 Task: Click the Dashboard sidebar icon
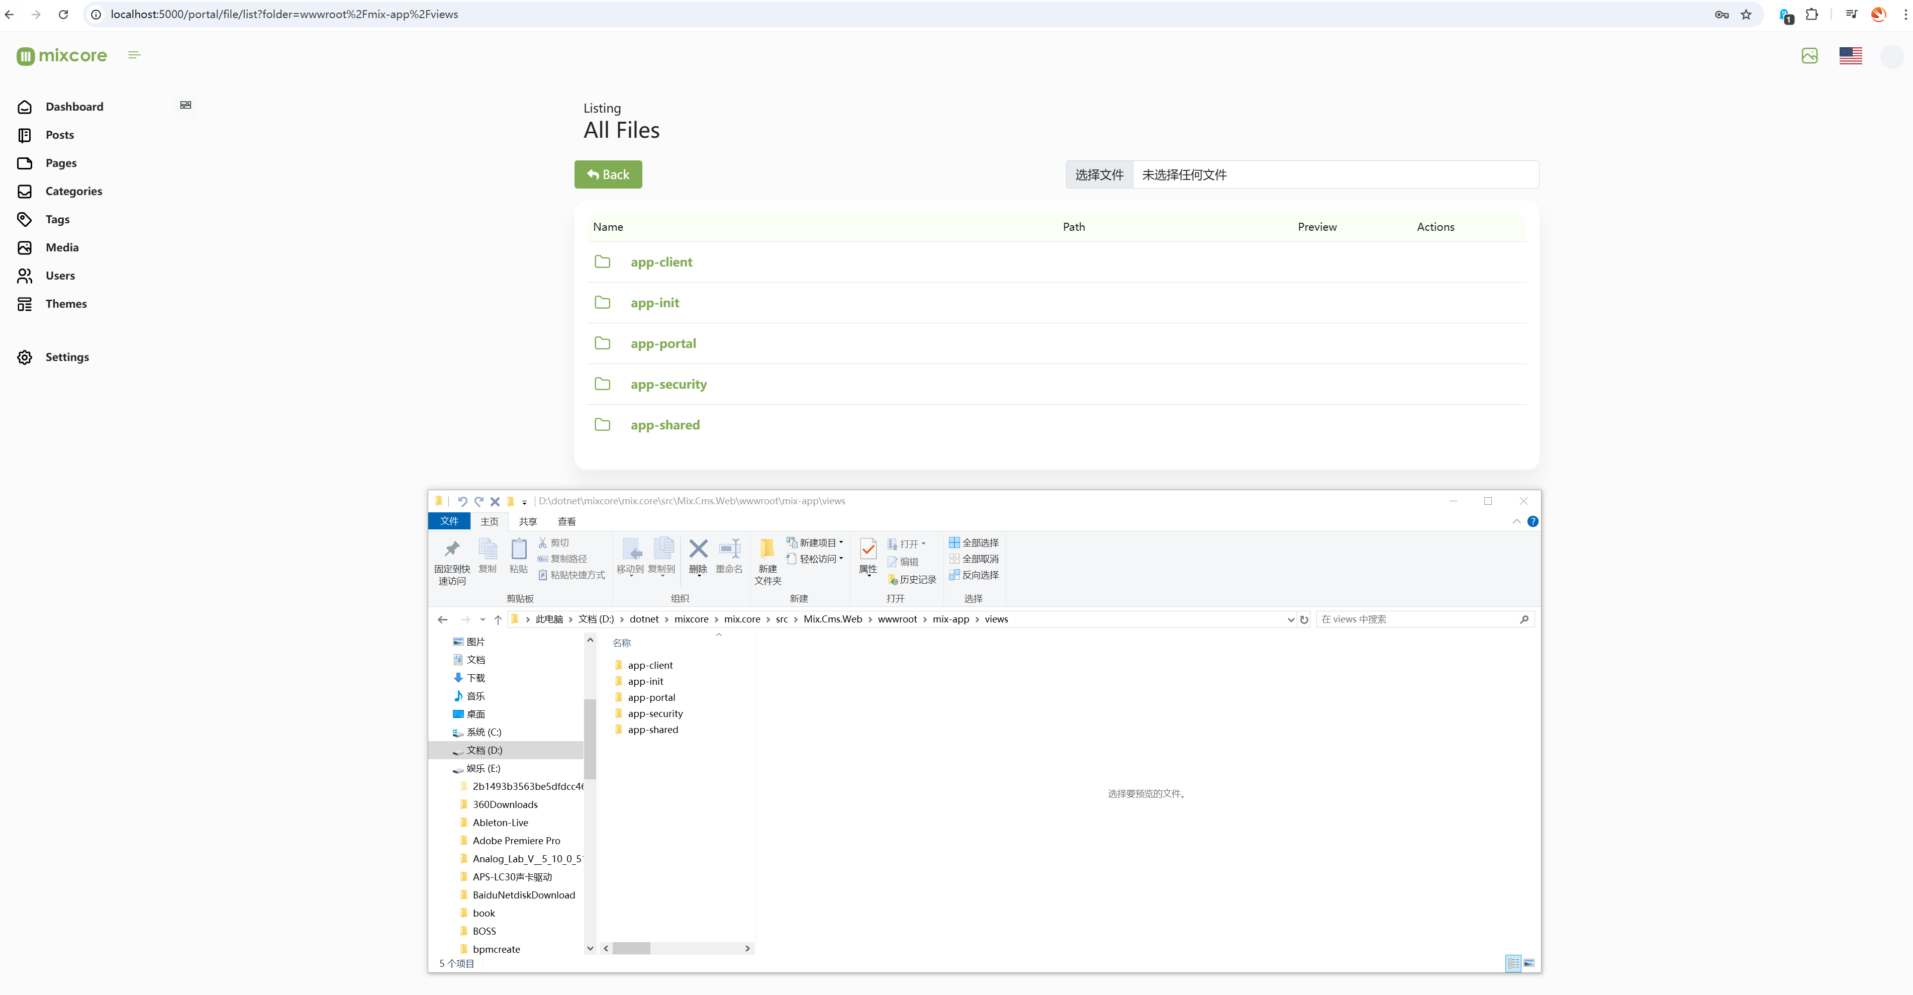[25, 107]
